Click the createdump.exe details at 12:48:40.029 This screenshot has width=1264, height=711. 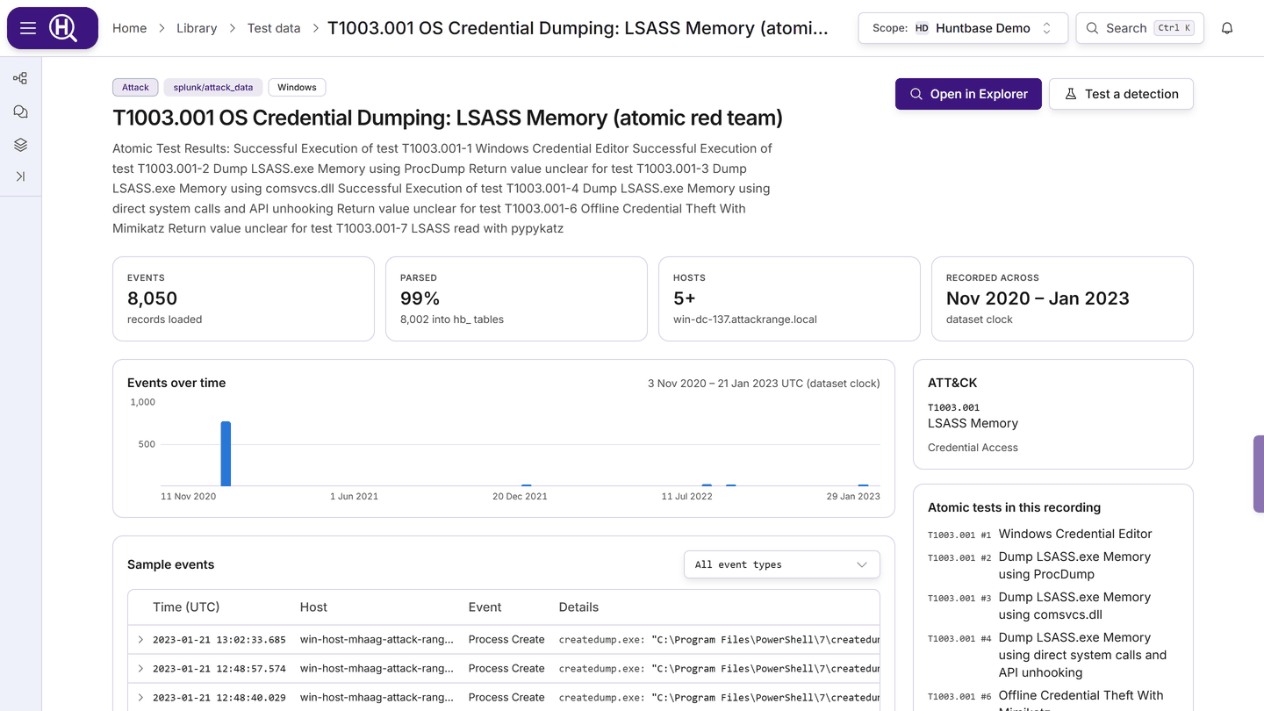coord(719,697)
